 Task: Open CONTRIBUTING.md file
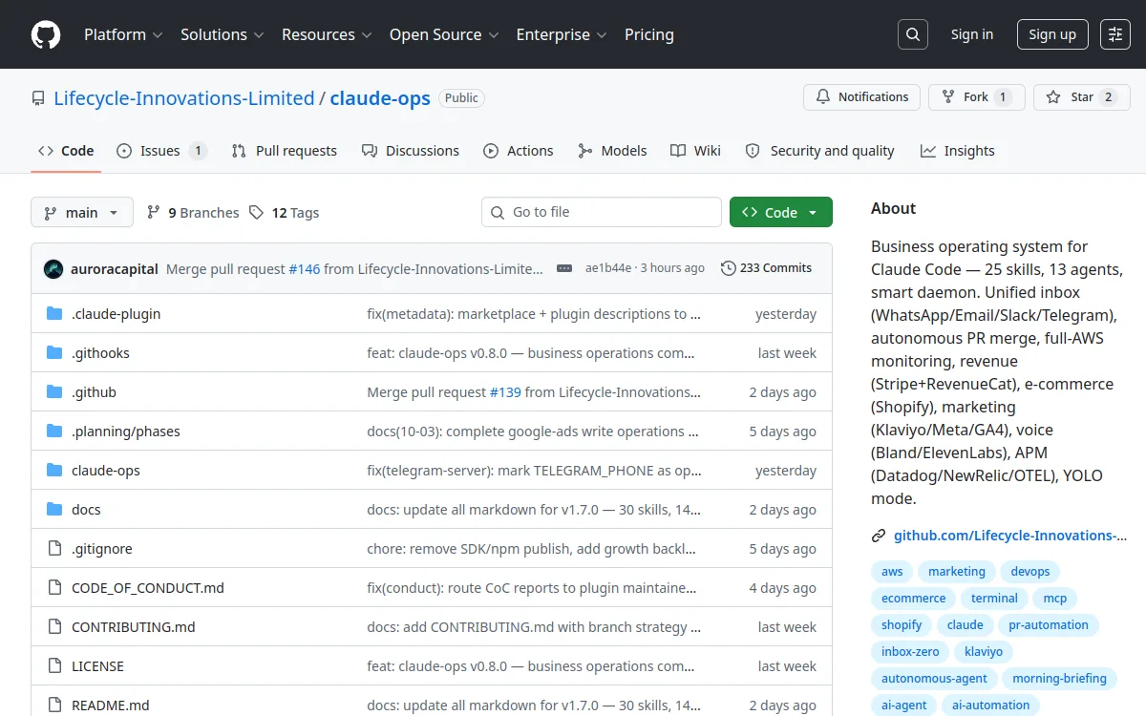click(x=134, y=627)
